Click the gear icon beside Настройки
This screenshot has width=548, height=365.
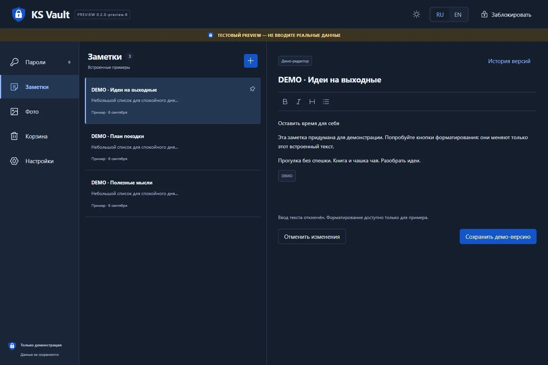[14, 161]
